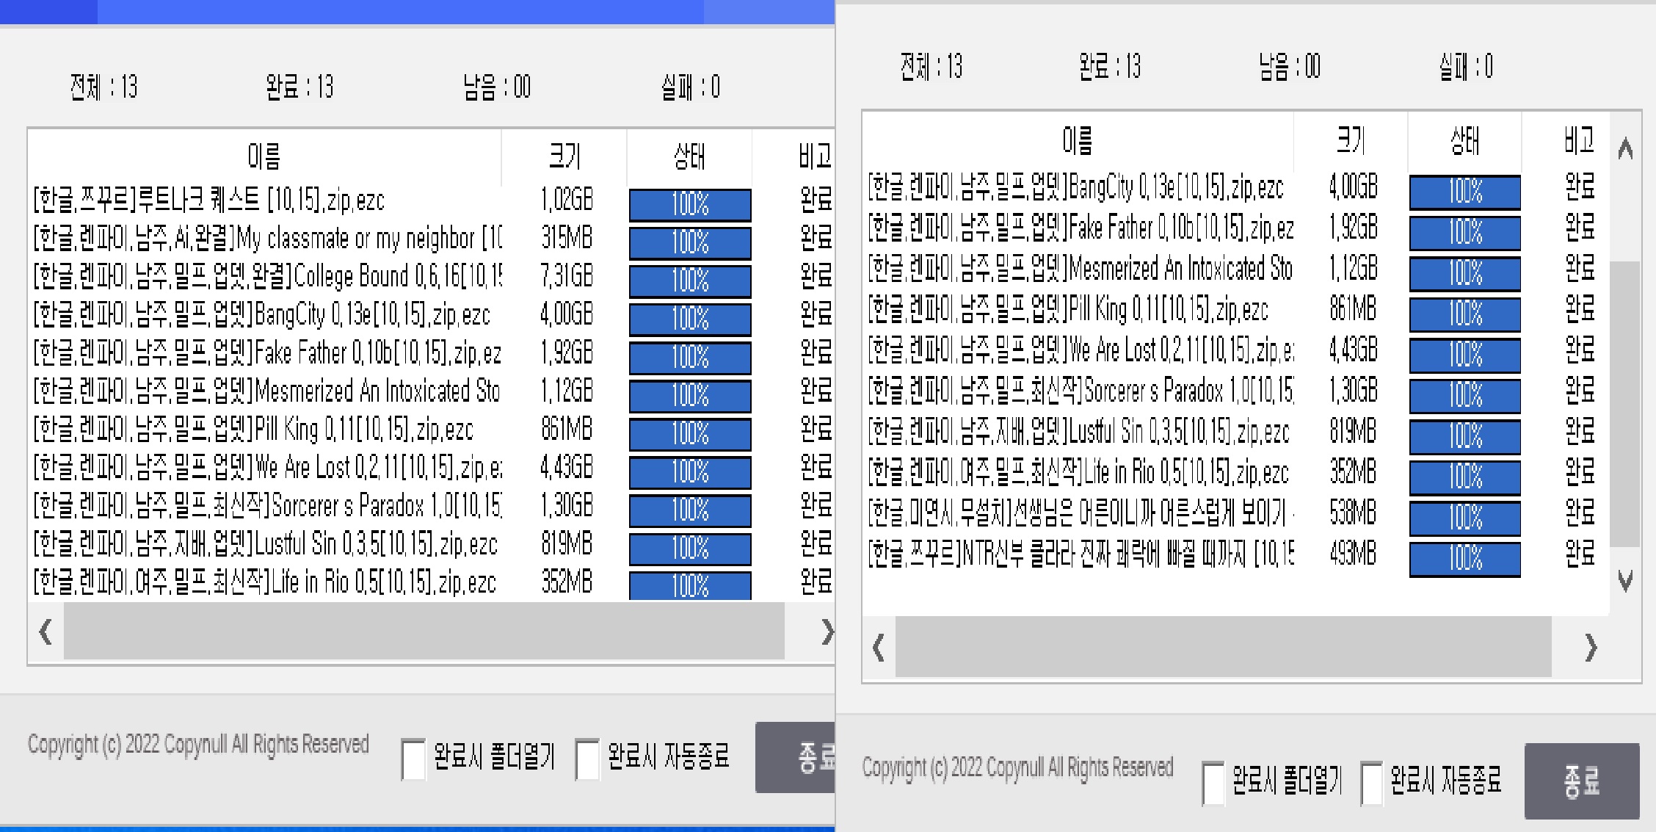Image resolution: width=1656 pixels, height=832 pixels.
Task: Sort by 이름 column header in left window
Action: click(264, 156)
